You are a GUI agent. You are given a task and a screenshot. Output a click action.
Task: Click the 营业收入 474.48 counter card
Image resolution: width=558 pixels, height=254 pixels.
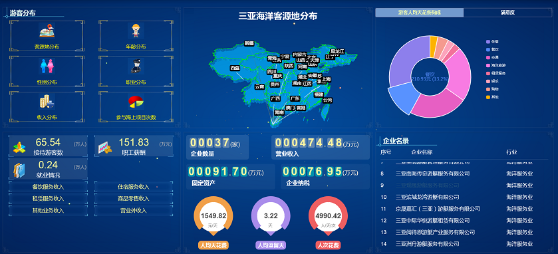pyautogui.click(x=321, y=147)
